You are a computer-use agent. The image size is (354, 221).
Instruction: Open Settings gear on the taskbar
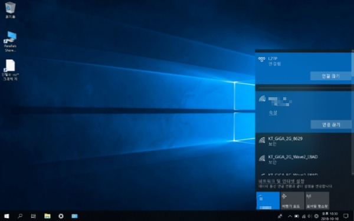(61, 216)
